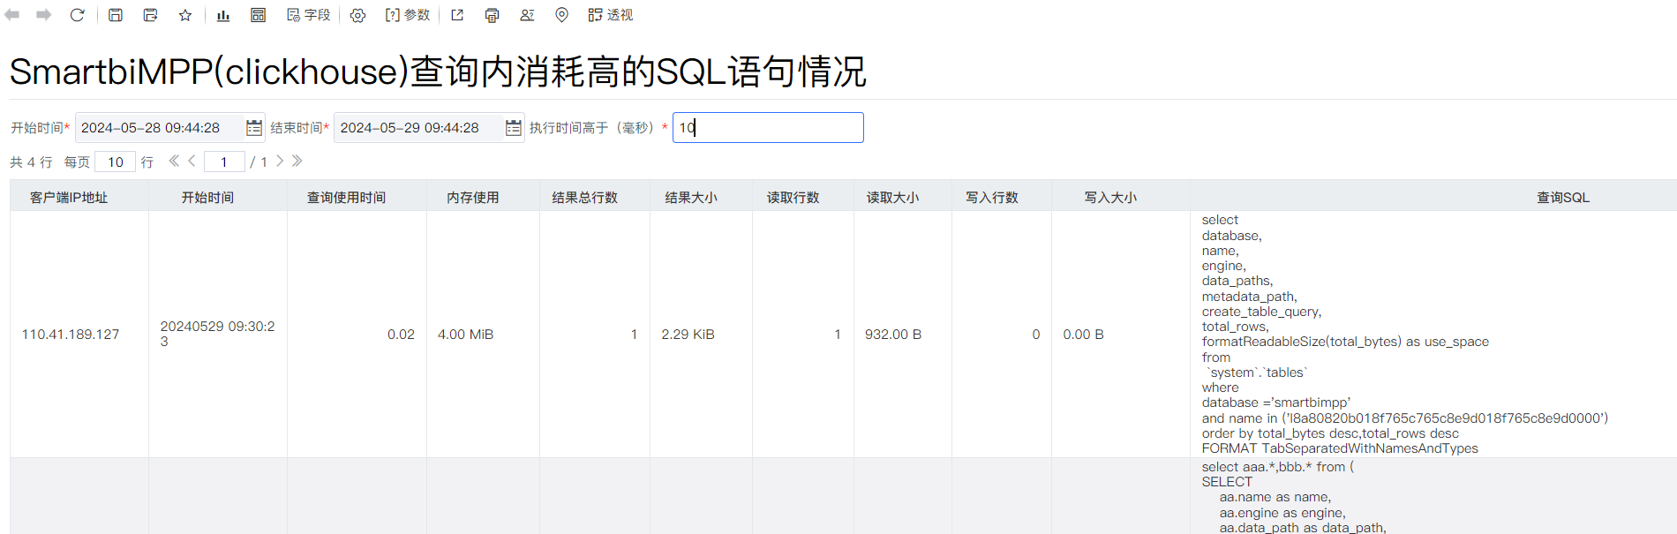This screenshot has height=534, width=1677.
Task: Go back using the left arrow icon
Action: (12, 15)
